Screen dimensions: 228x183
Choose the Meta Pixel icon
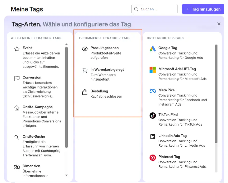click(x=152, y=91)
